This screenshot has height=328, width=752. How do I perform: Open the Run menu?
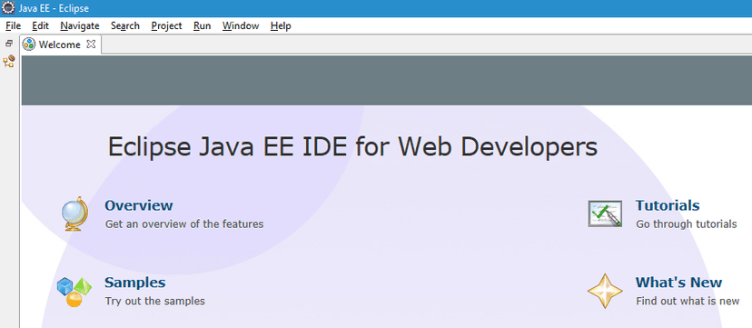click(202, 25)
